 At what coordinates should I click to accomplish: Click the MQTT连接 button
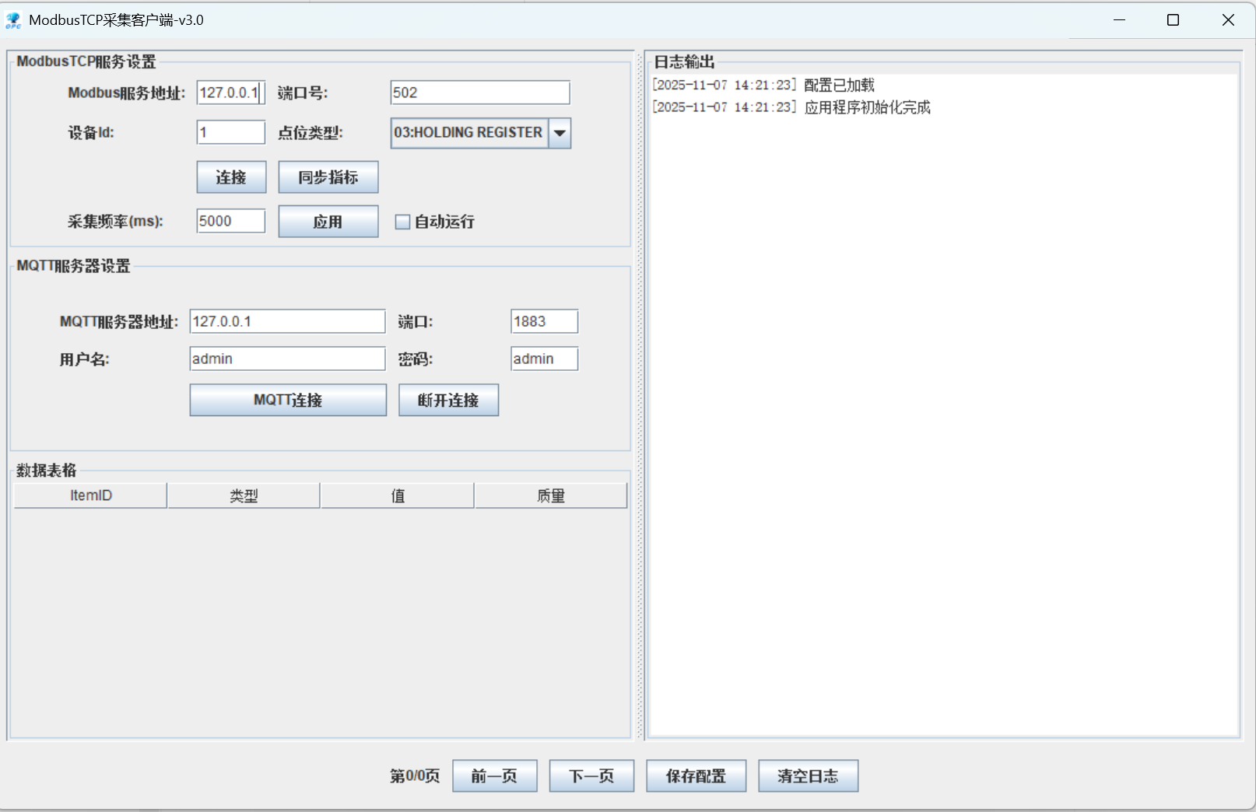click(287, 400)
